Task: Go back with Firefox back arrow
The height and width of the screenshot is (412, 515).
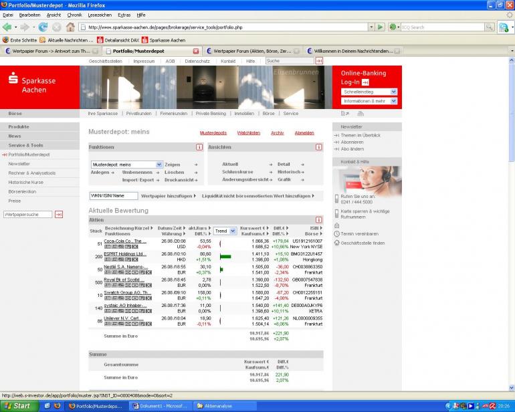Action: (x=7, y=27)
